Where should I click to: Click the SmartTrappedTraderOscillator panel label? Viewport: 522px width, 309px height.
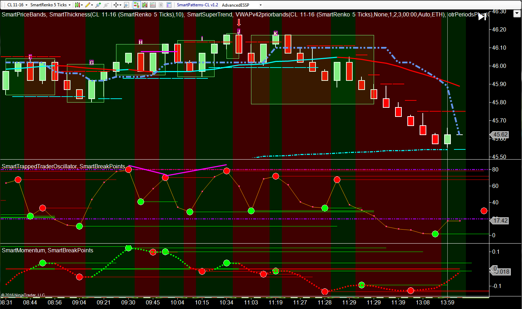[39, 166]
